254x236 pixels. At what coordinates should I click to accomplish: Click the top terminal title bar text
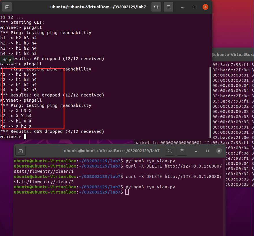pos(98,7)
